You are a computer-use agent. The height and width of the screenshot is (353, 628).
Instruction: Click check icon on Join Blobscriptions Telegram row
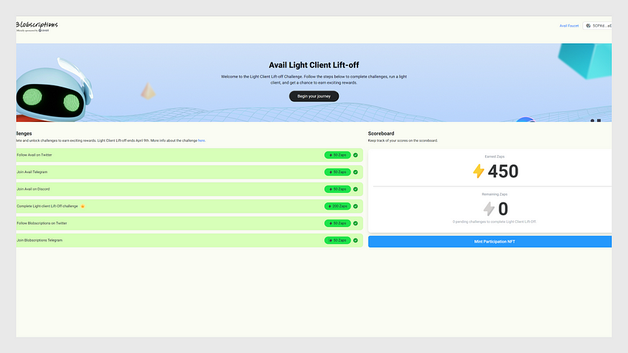pos(355,240)
